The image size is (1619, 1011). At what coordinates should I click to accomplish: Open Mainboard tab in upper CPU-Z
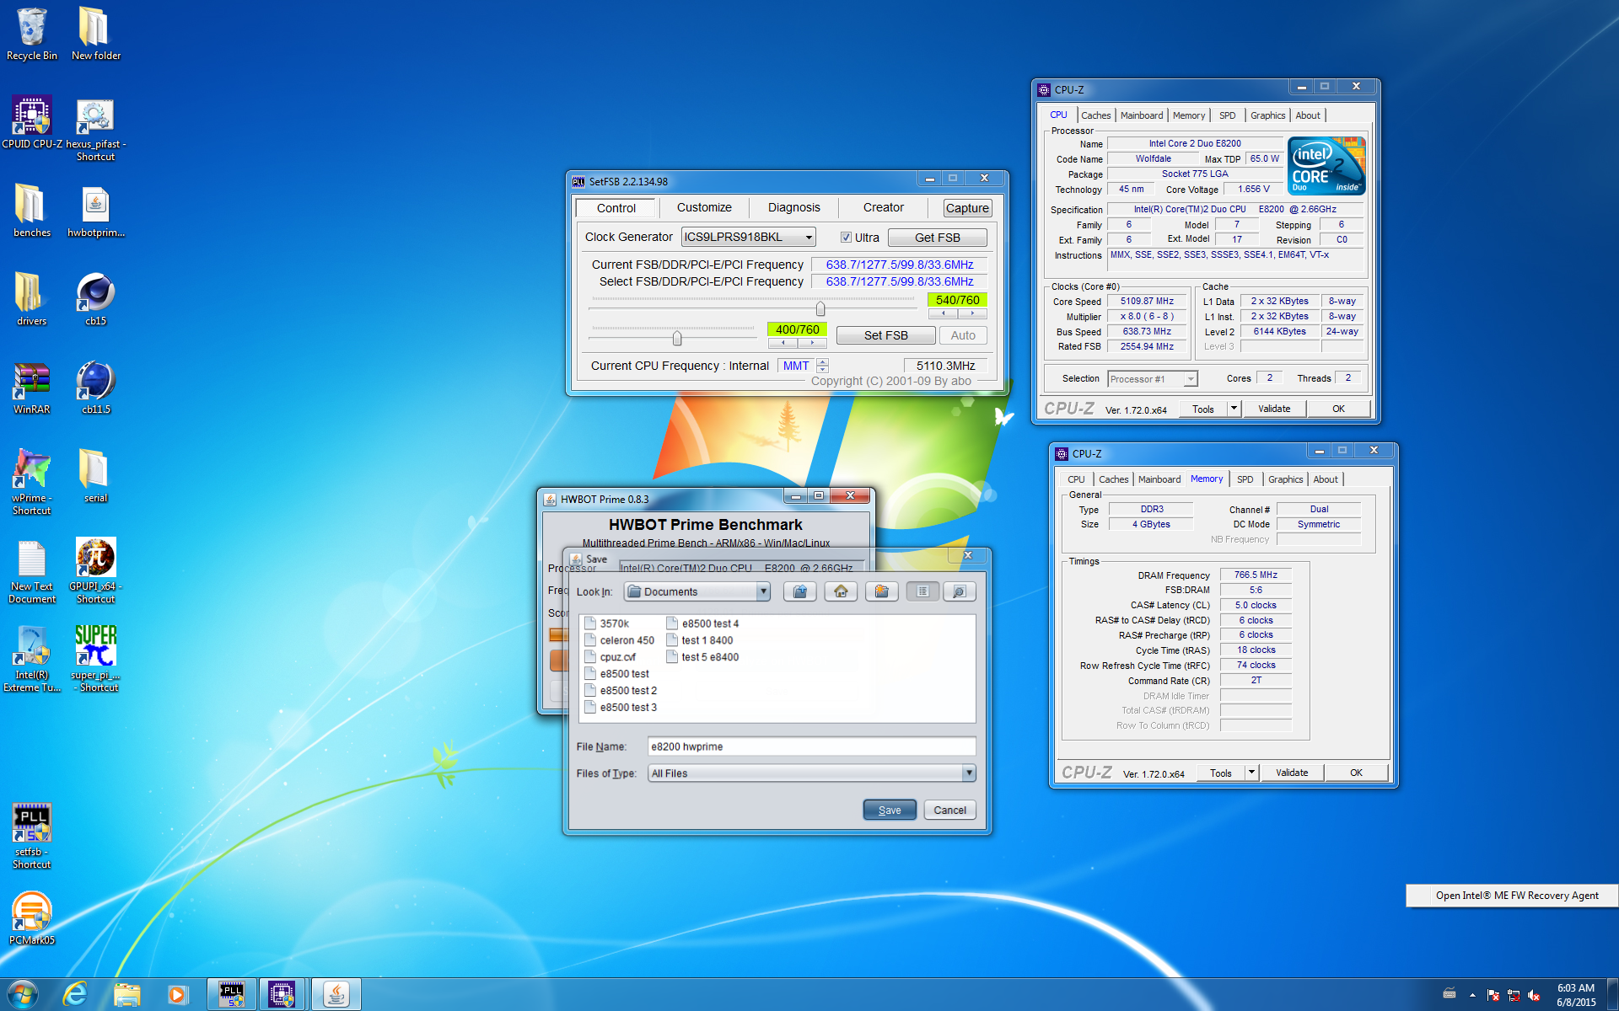pos(1142,115)
